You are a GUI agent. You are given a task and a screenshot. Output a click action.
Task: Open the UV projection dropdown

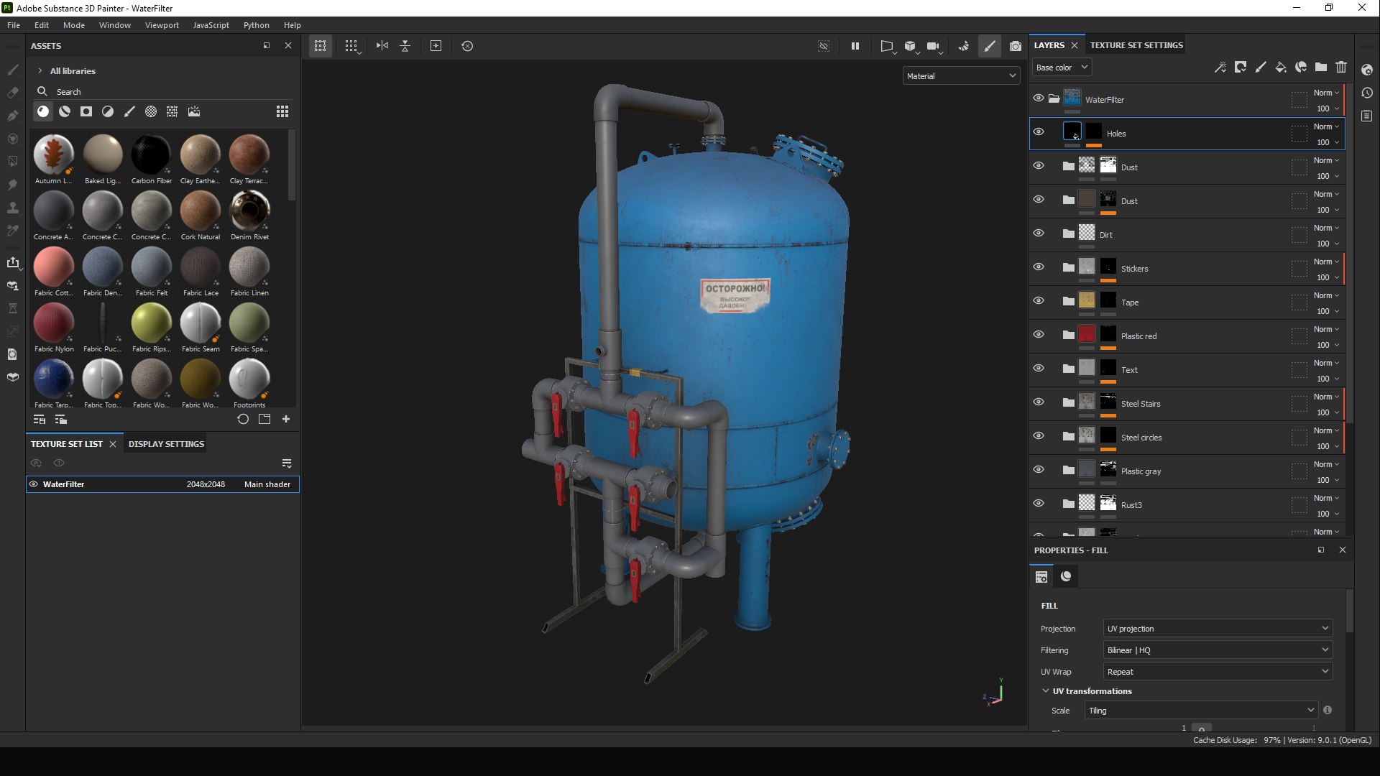1218,629
